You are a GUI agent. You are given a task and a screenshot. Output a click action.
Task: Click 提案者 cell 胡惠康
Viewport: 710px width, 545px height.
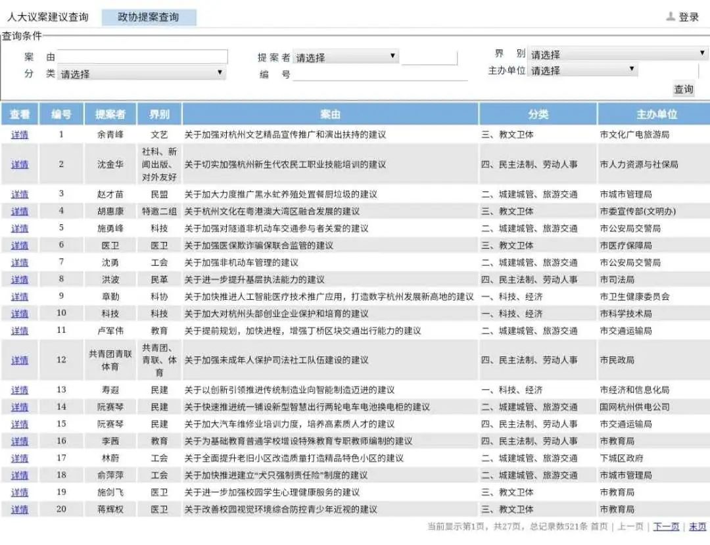pos(110,212)
